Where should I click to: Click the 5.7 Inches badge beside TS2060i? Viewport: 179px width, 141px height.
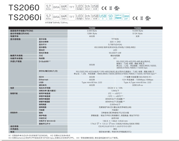(49, 17)
